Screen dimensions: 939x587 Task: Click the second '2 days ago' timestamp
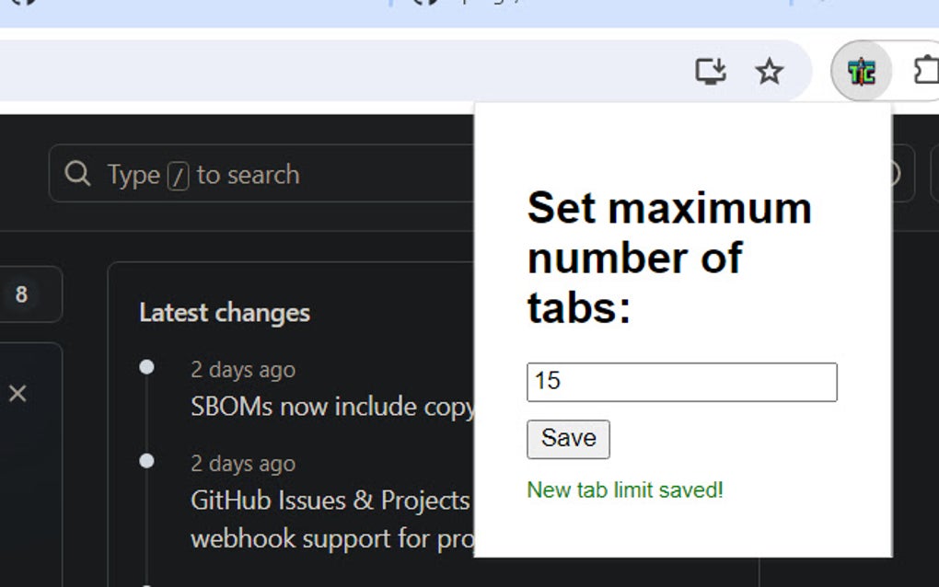pos(242,464)
